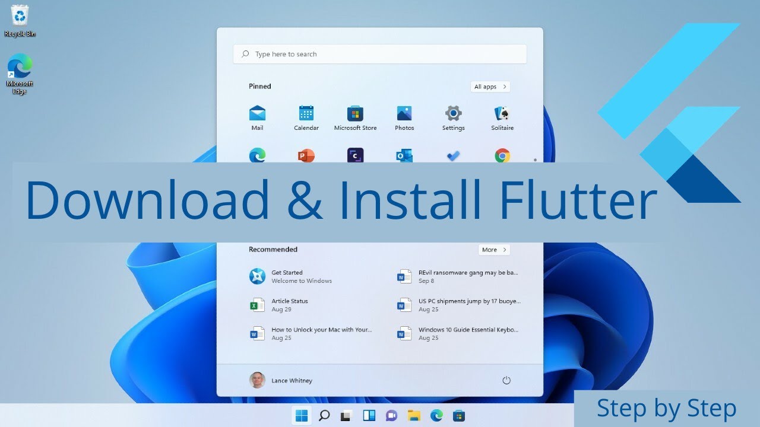
Task: Open pinned dark purple C app
Action: point(355,155)
